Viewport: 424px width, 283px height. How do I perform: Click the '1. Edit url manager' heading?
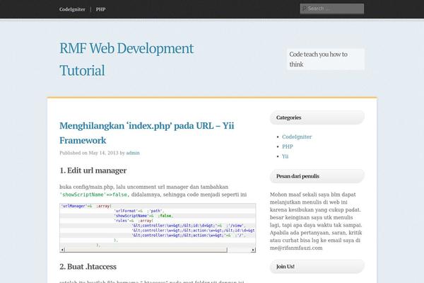(93, 171)
